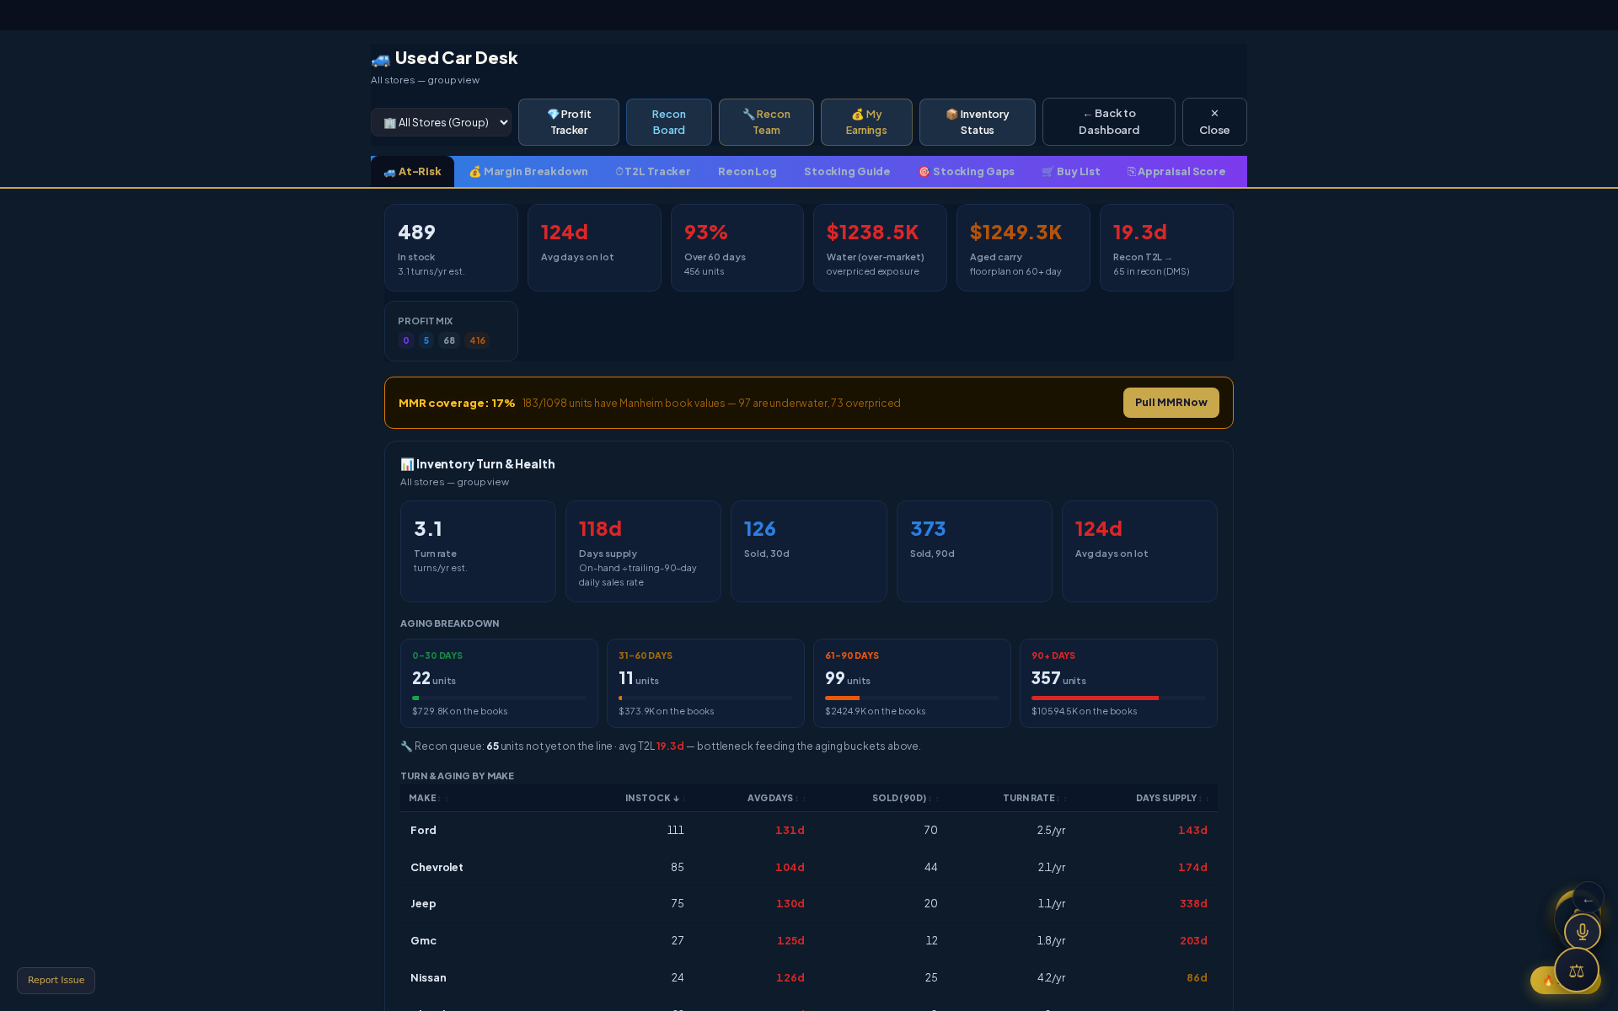Select the Ford row
1618x1011 pixels.
(808, 831)
